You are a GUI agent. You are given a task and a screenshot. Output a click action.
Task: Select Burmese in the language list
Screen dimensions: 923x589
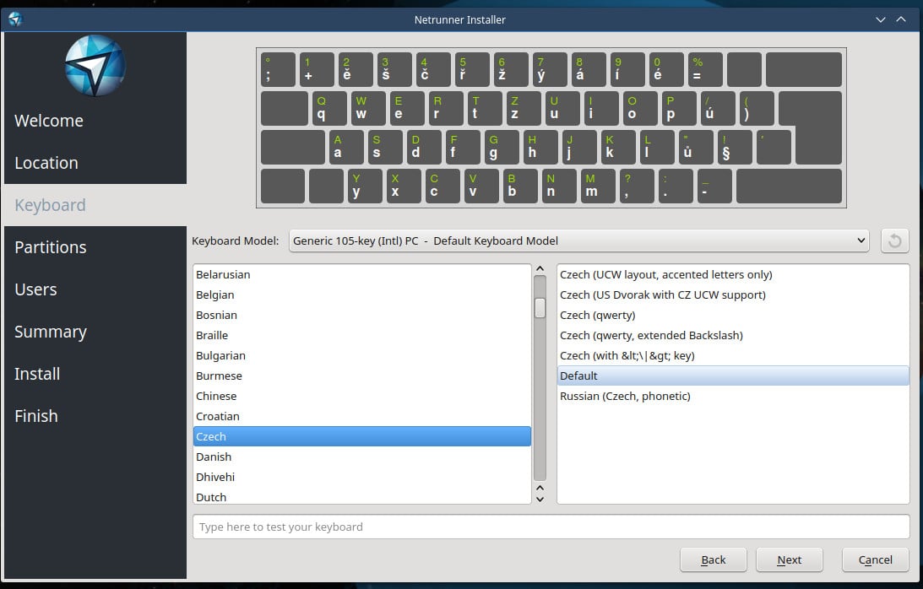pyautogui.click(x=362, y=376)
